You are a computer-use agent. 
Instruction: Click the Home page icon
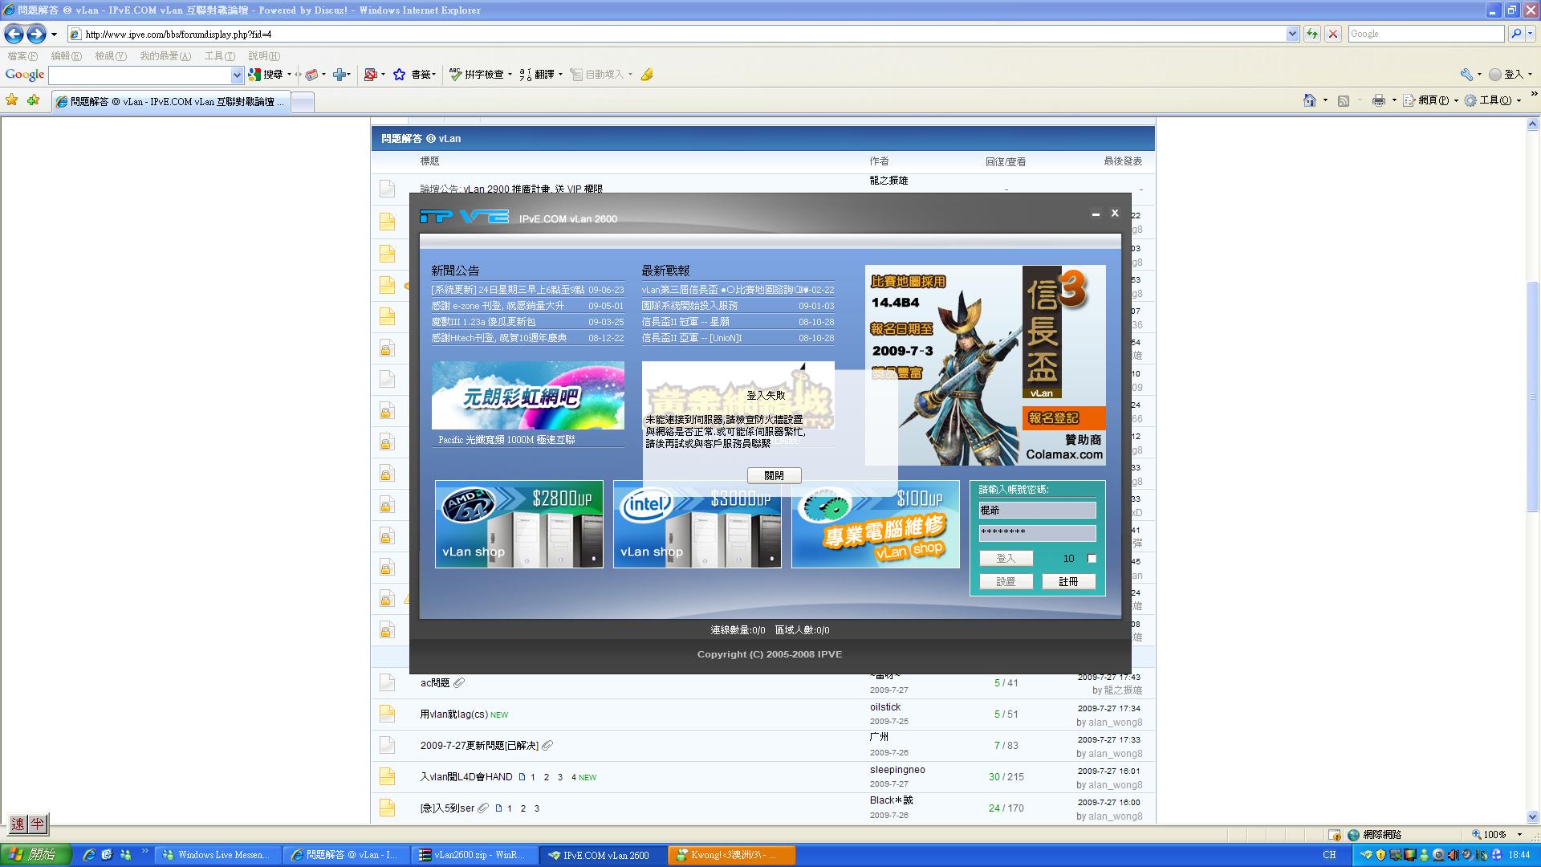[x=1309, y=100]
